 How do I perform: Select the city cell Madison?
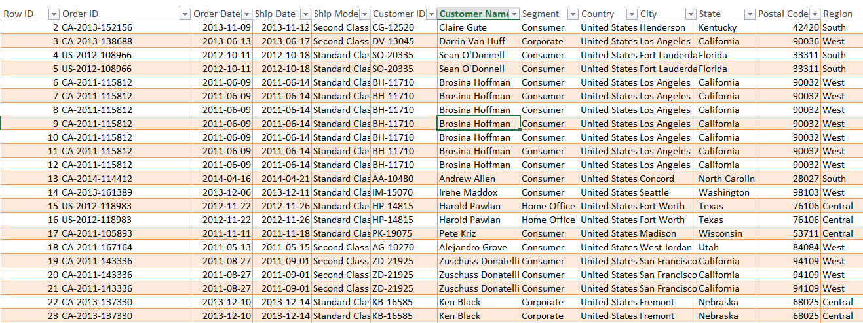[x=667, y=233]
